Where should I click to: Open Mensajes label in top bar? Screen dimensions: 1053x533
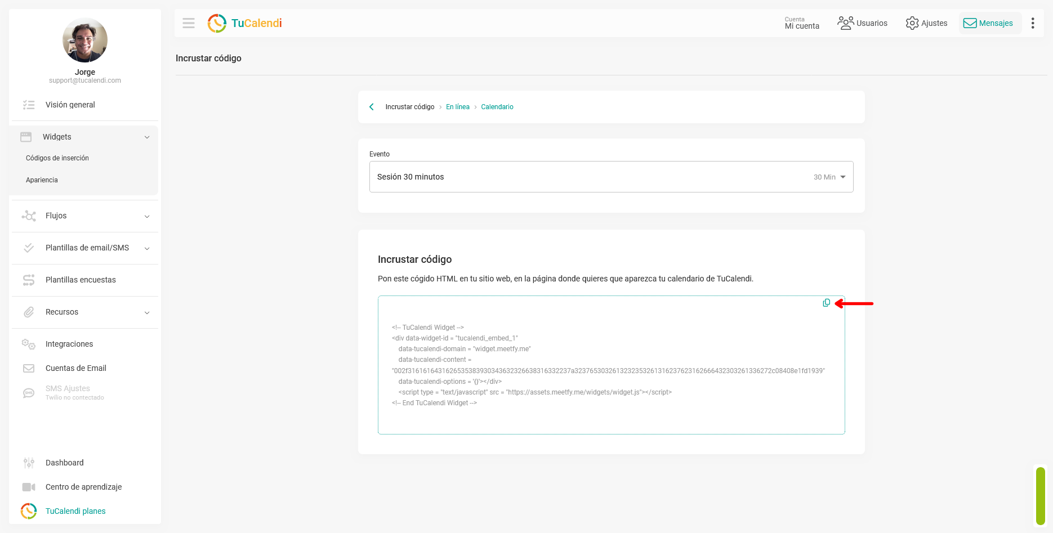click(x=996, y=23)
